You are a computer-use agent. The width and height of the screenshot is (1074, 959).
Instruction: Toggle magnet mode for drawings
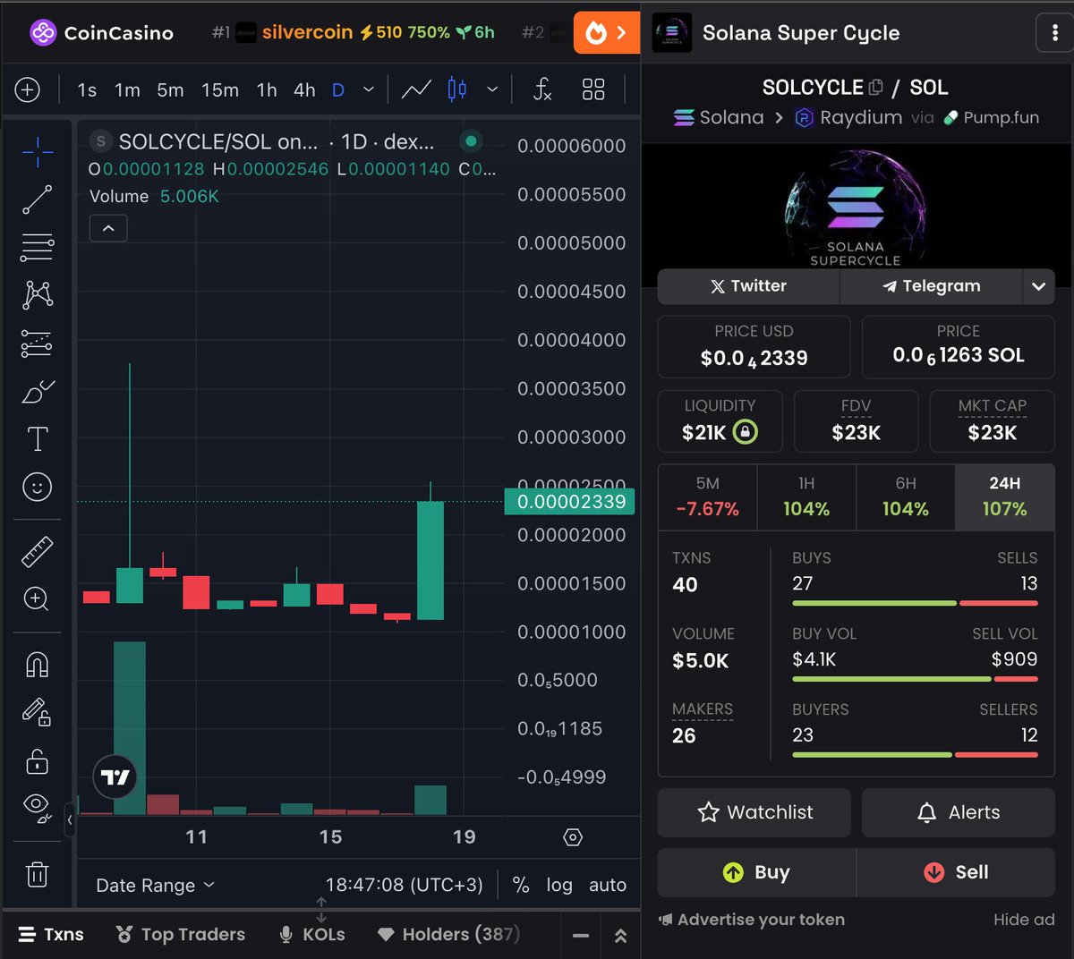(38, 665)
